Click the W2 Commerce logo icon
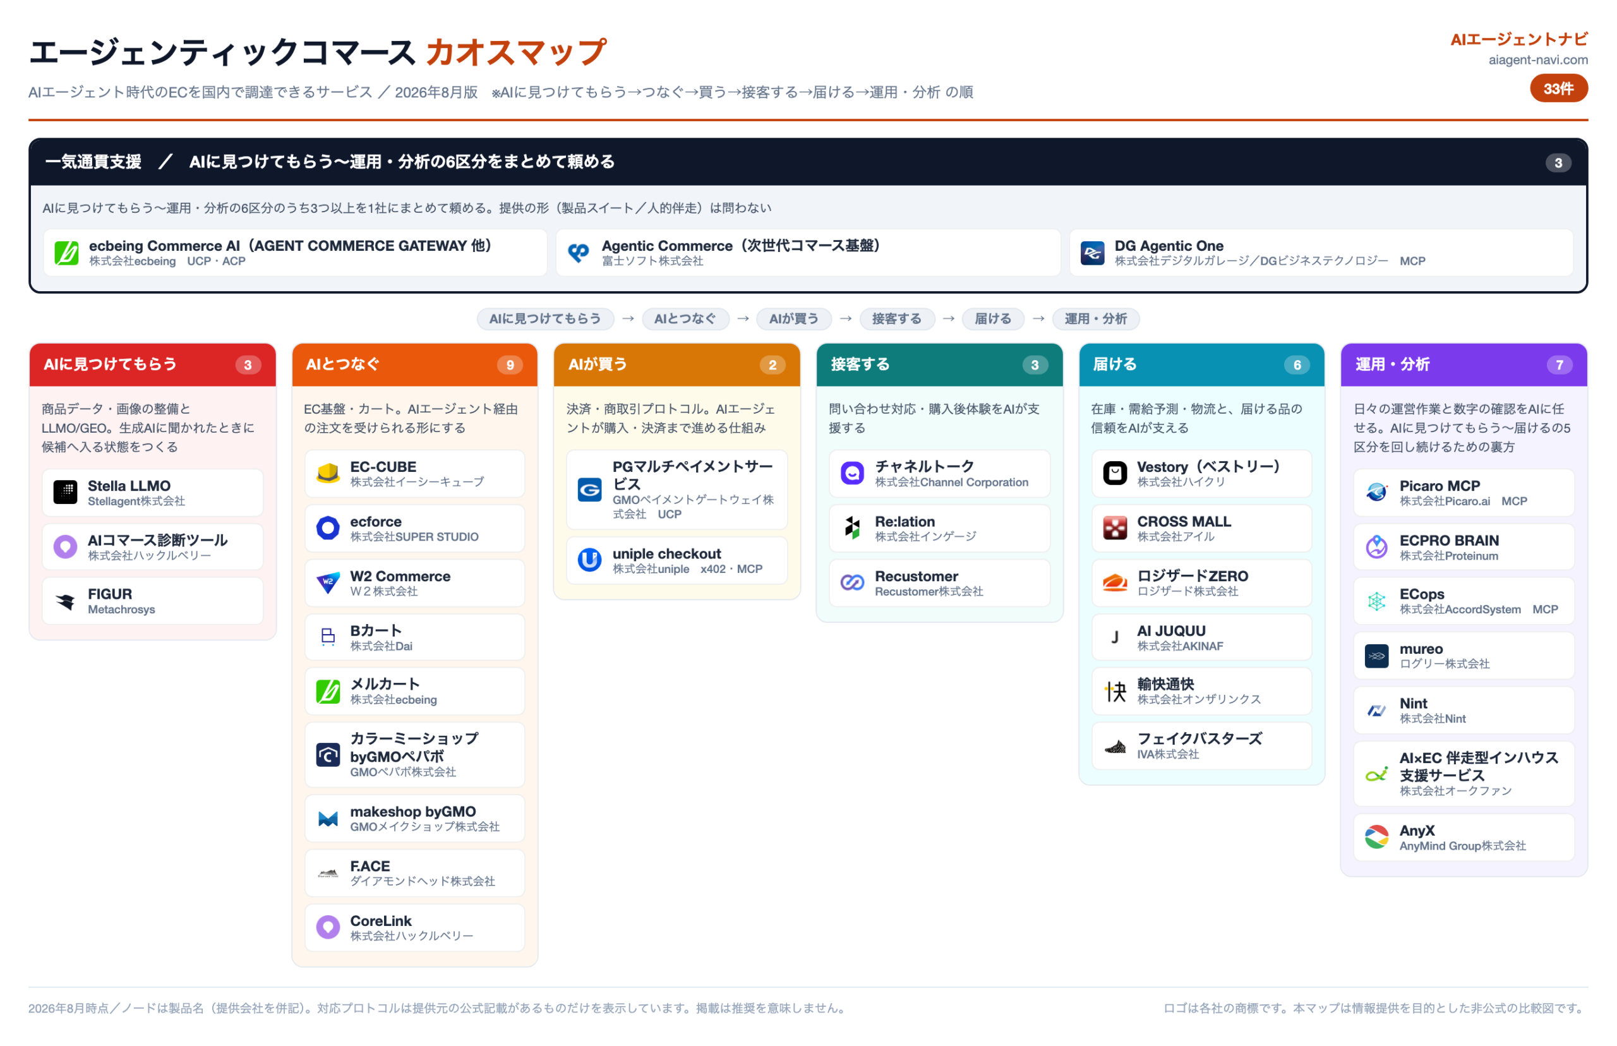 point(328,583)
